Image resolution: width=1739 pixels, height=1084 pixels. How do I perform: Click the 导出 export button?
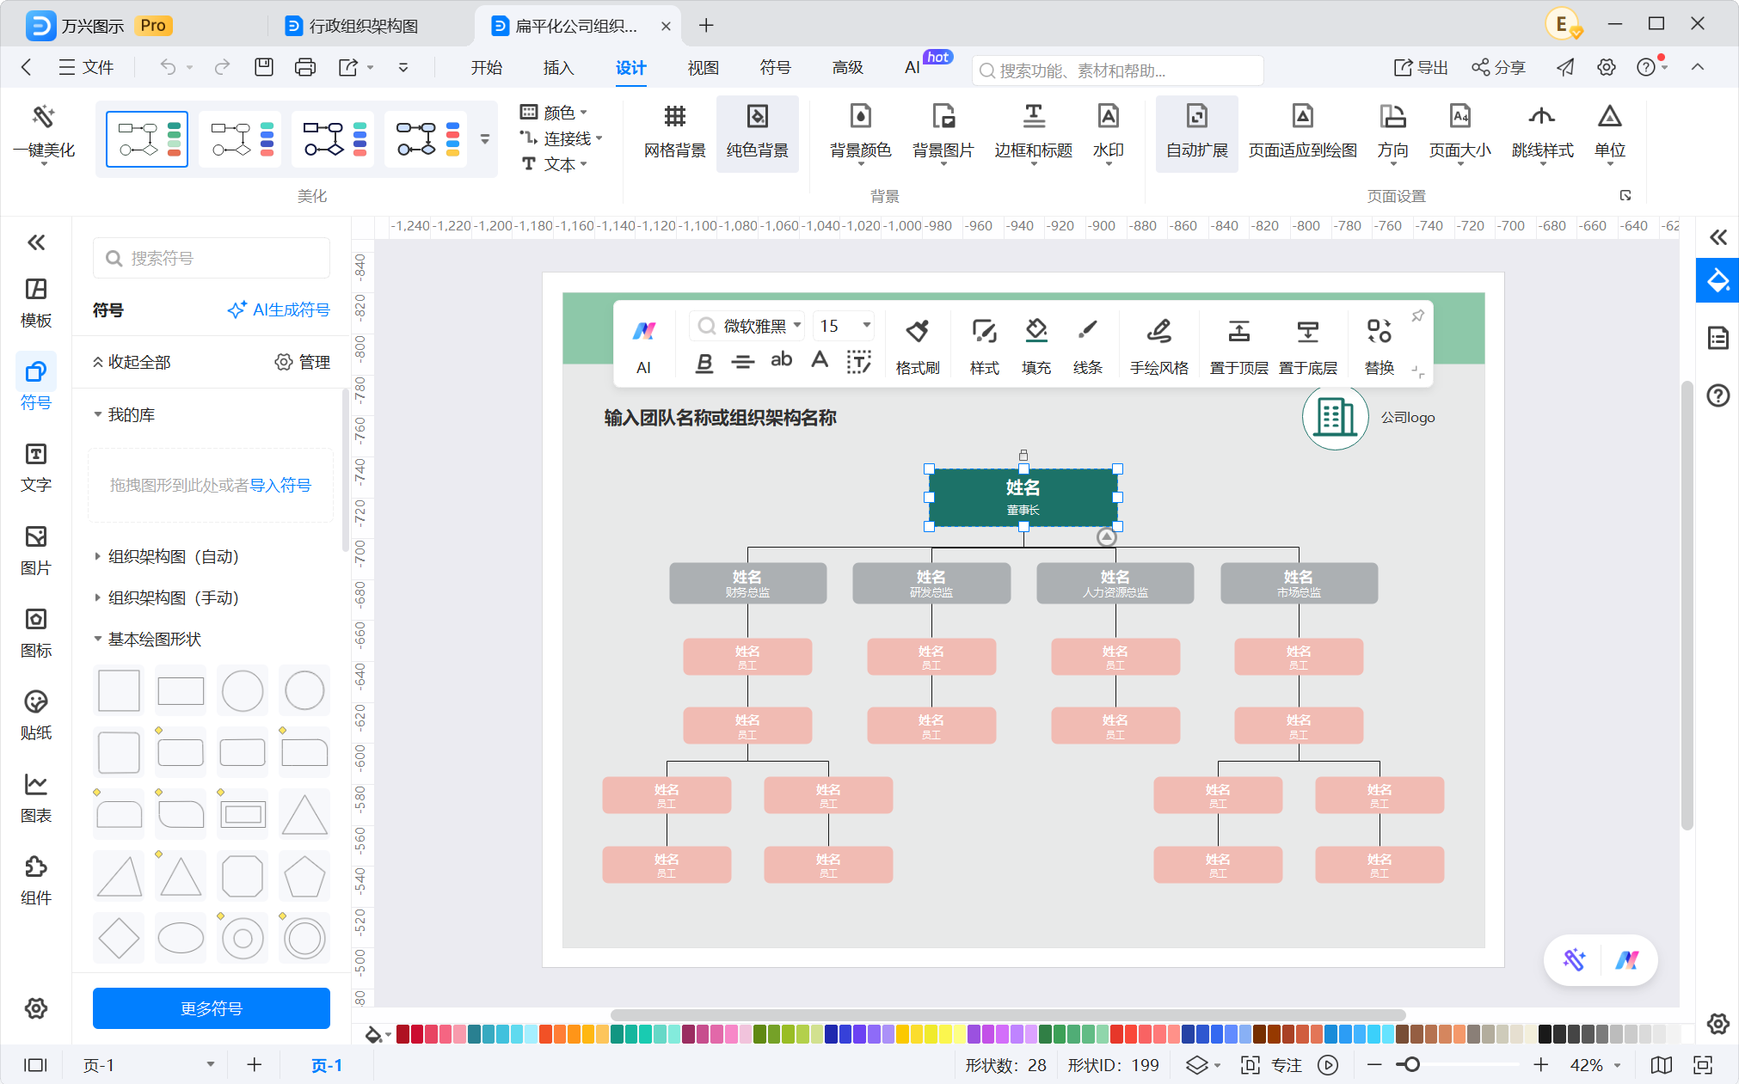tap(1421, 68)
